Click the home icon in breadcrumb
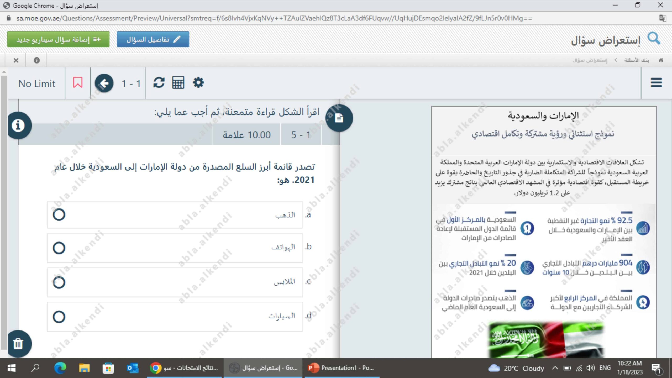This screenshot has height=378, width=672. (661, 60)
